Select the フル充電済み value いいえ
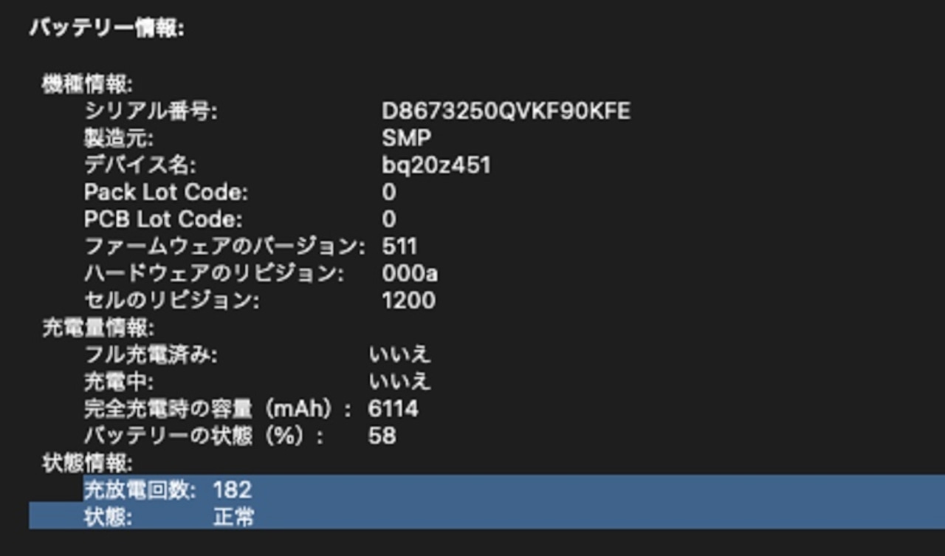Image resolution: width=945 pixels, height=556 pixels. tap(399, 355)
